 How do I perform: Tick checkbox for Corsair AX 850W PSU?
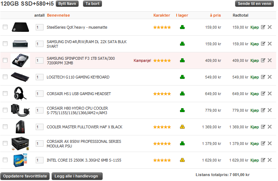pos(5,144)
